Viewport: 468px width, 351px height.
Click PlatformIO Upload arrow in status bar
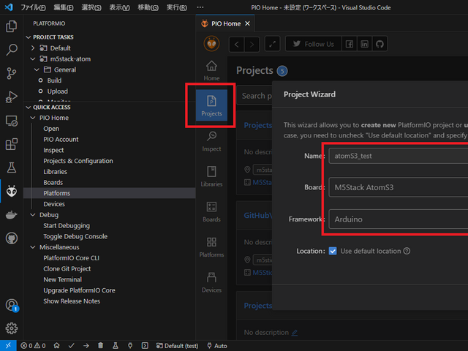coord(86,346)
